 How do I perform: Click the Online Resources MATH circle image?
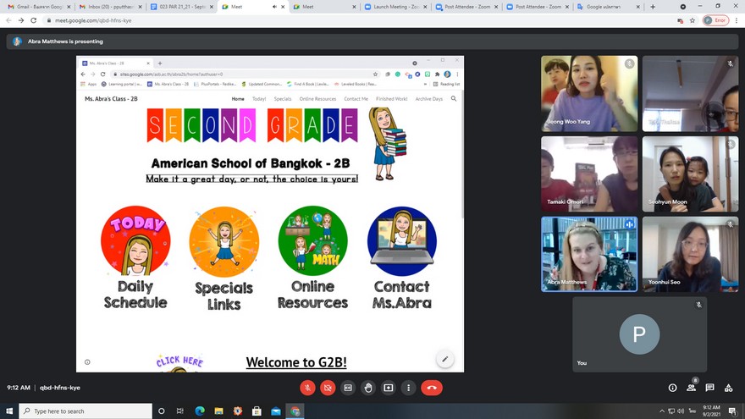coord(312,241)
